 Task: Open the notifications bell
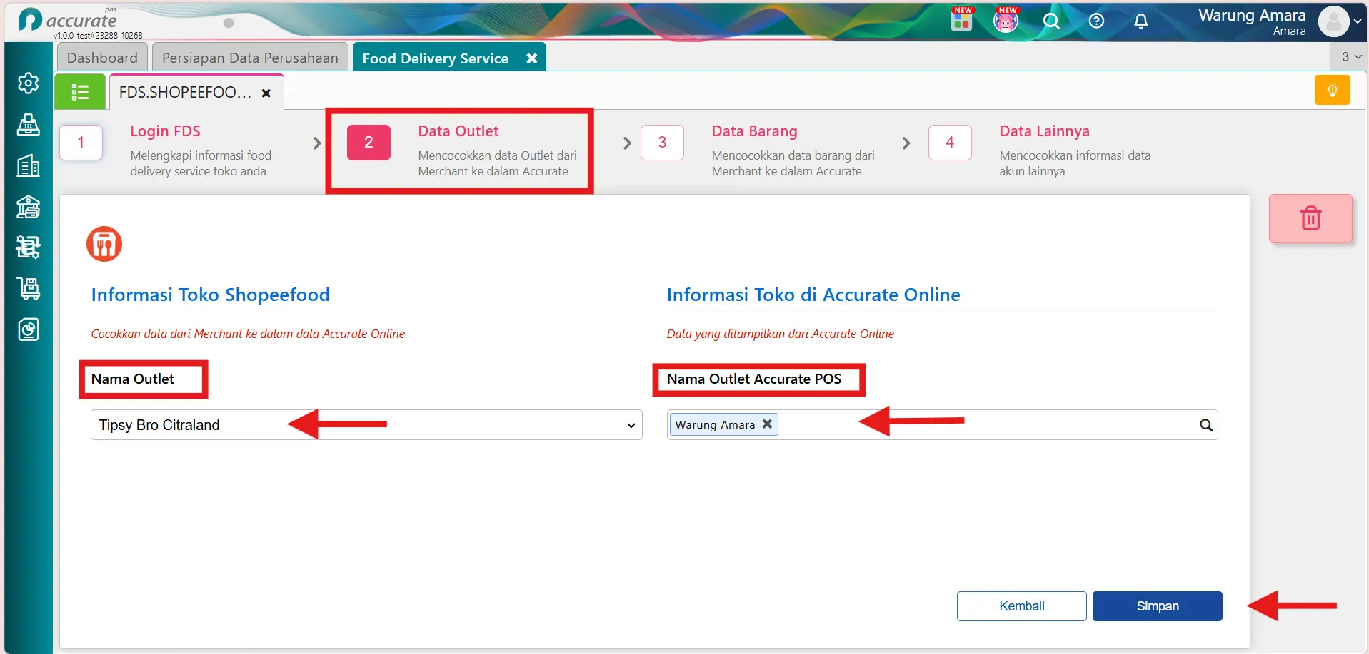point(1140,21)
